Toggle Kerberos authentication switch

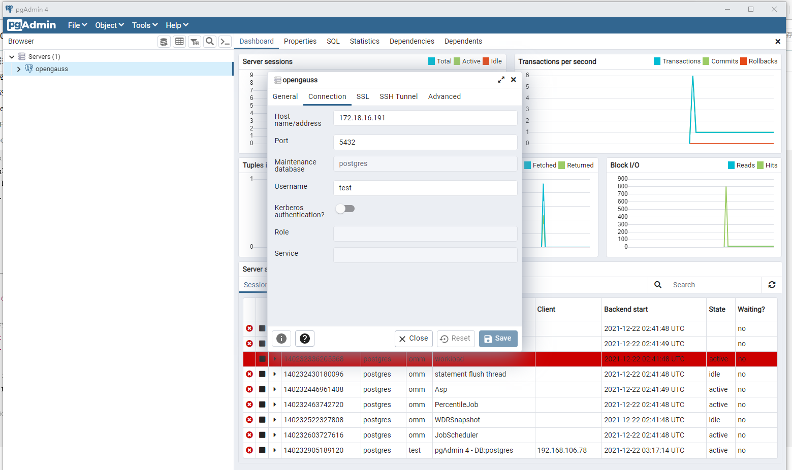[x=345, y=209]
